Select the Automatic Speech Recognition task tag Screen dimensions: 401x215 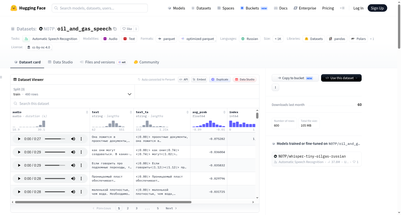51,39
